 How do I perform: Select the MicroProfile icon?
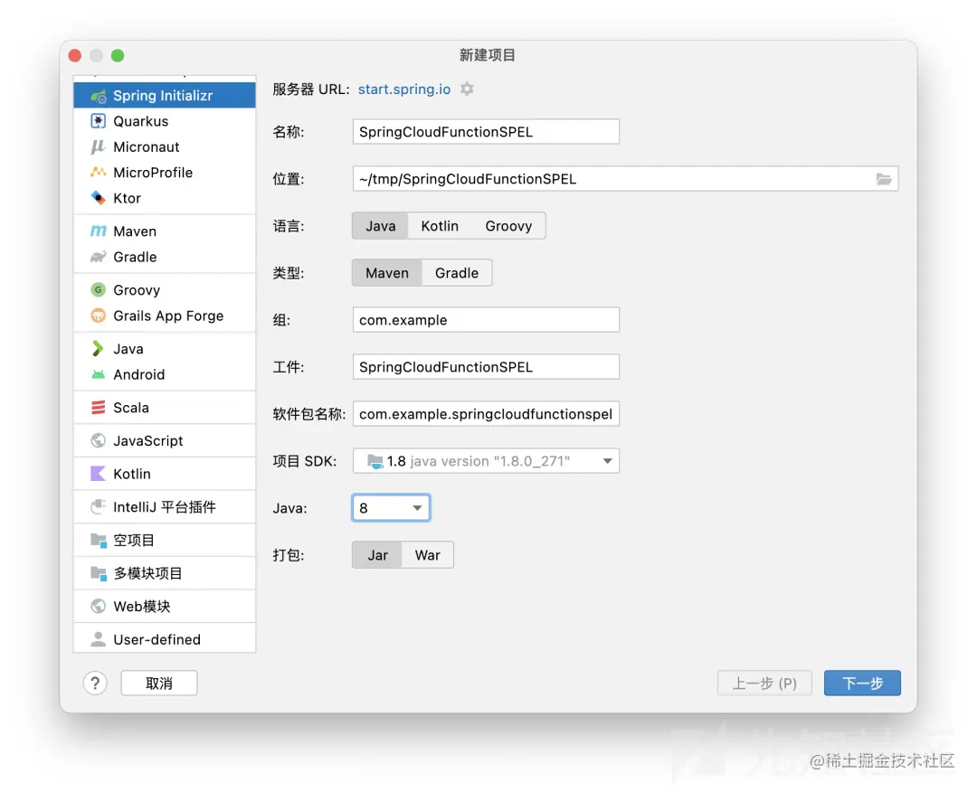[99, 173]
